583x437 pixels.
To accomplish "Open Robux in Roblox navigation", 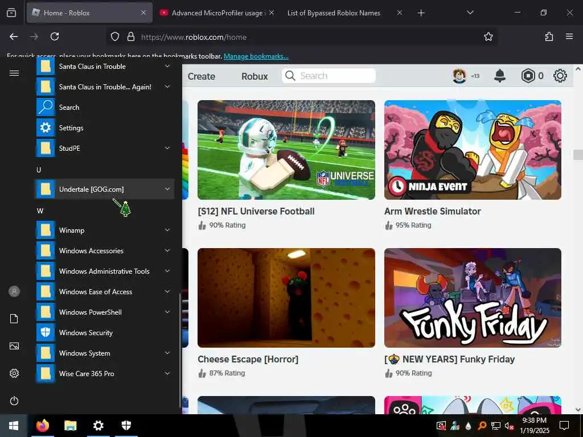I will (x=254, y=76).
